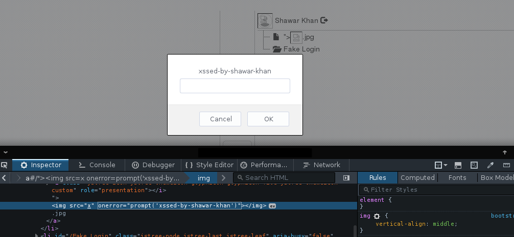Switch to the Rules tab
514x237 pixels.
tap(378, 178)
